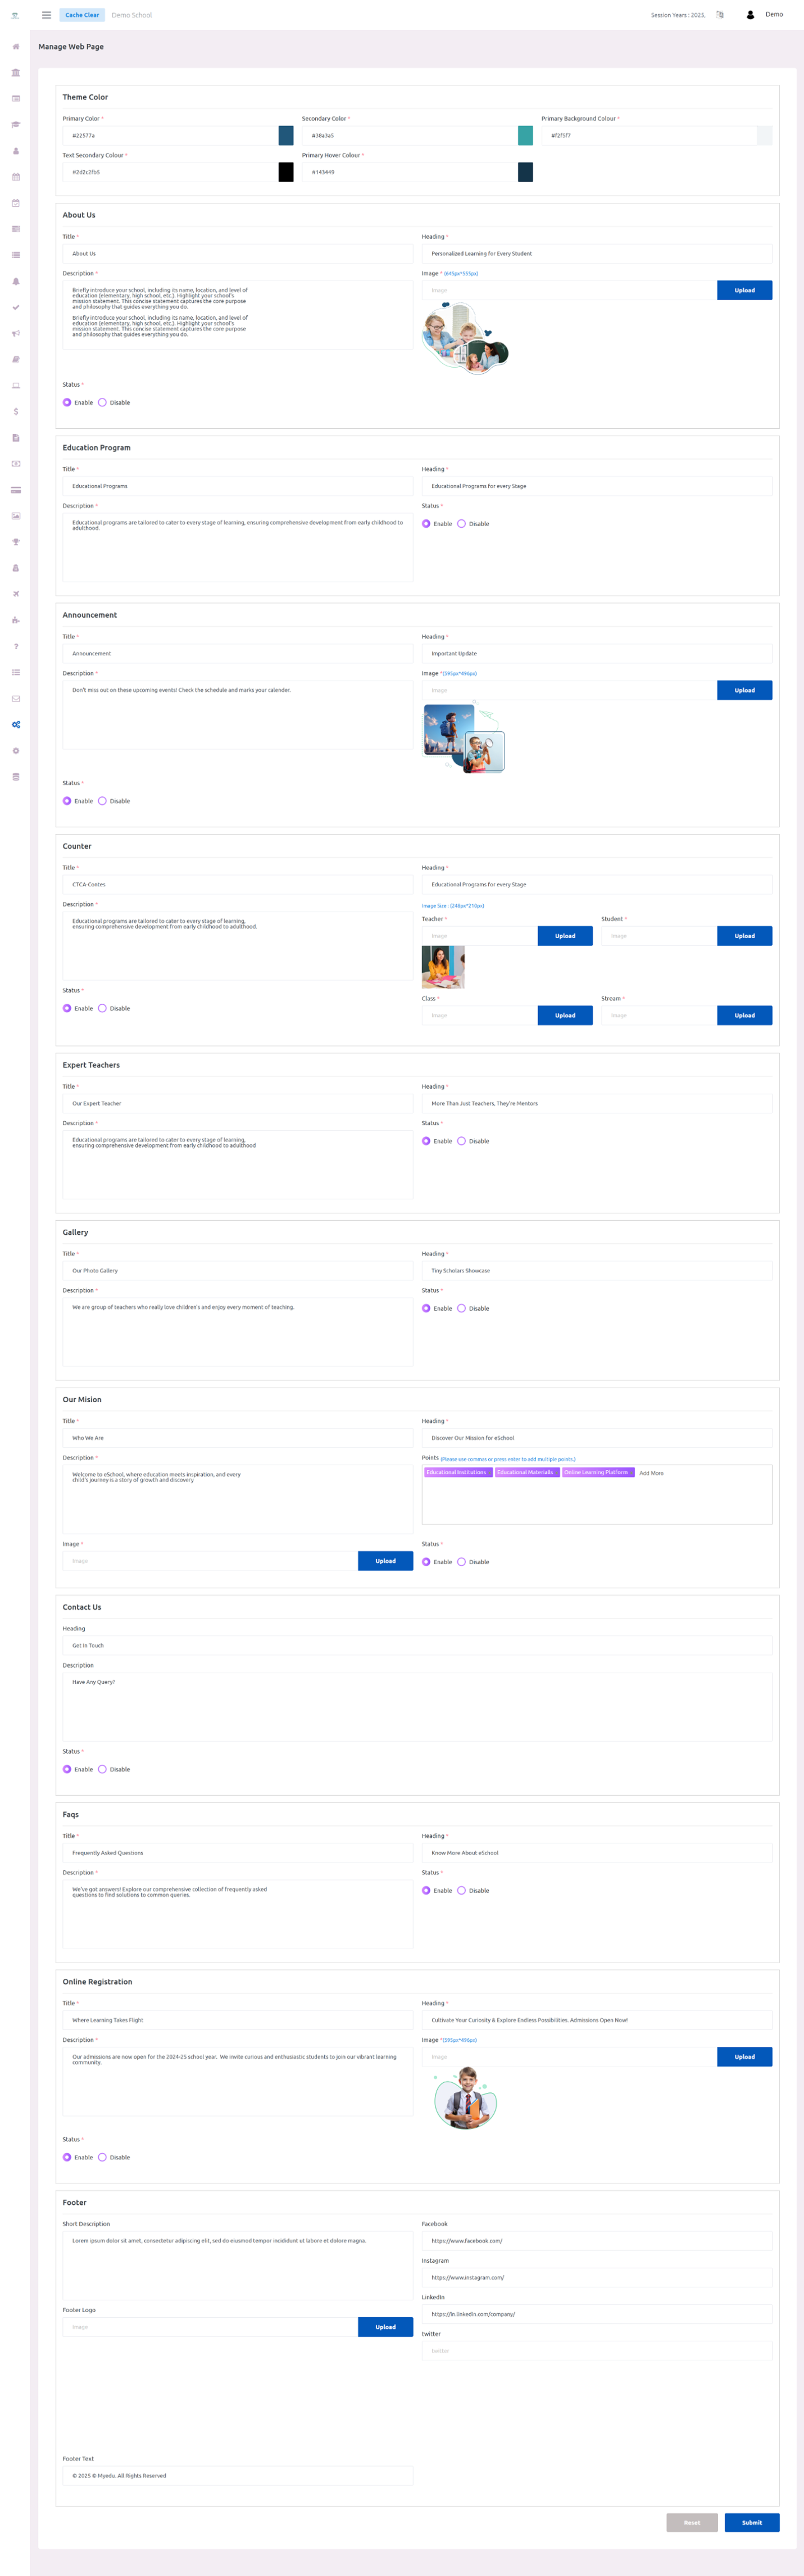Click the language translate icon in header
This screenshot has height=2576, width=804.
click(719, 15)
